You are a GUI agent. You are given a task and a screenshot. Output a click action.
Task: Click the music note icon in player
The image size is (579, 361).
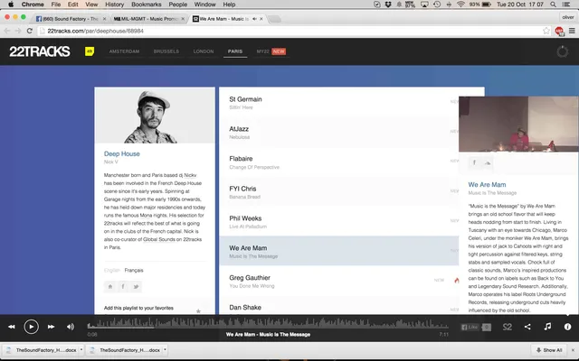(x=547, y=327)
